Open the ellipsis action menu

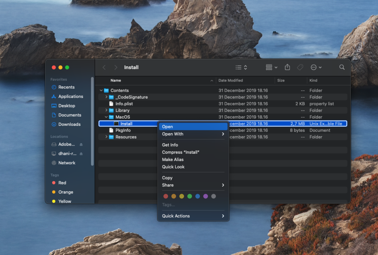316,68
